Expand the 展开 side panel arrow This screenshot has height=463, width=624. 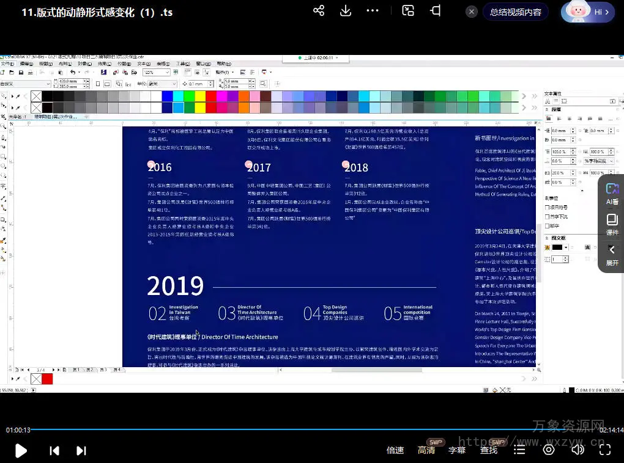(612, 255)
